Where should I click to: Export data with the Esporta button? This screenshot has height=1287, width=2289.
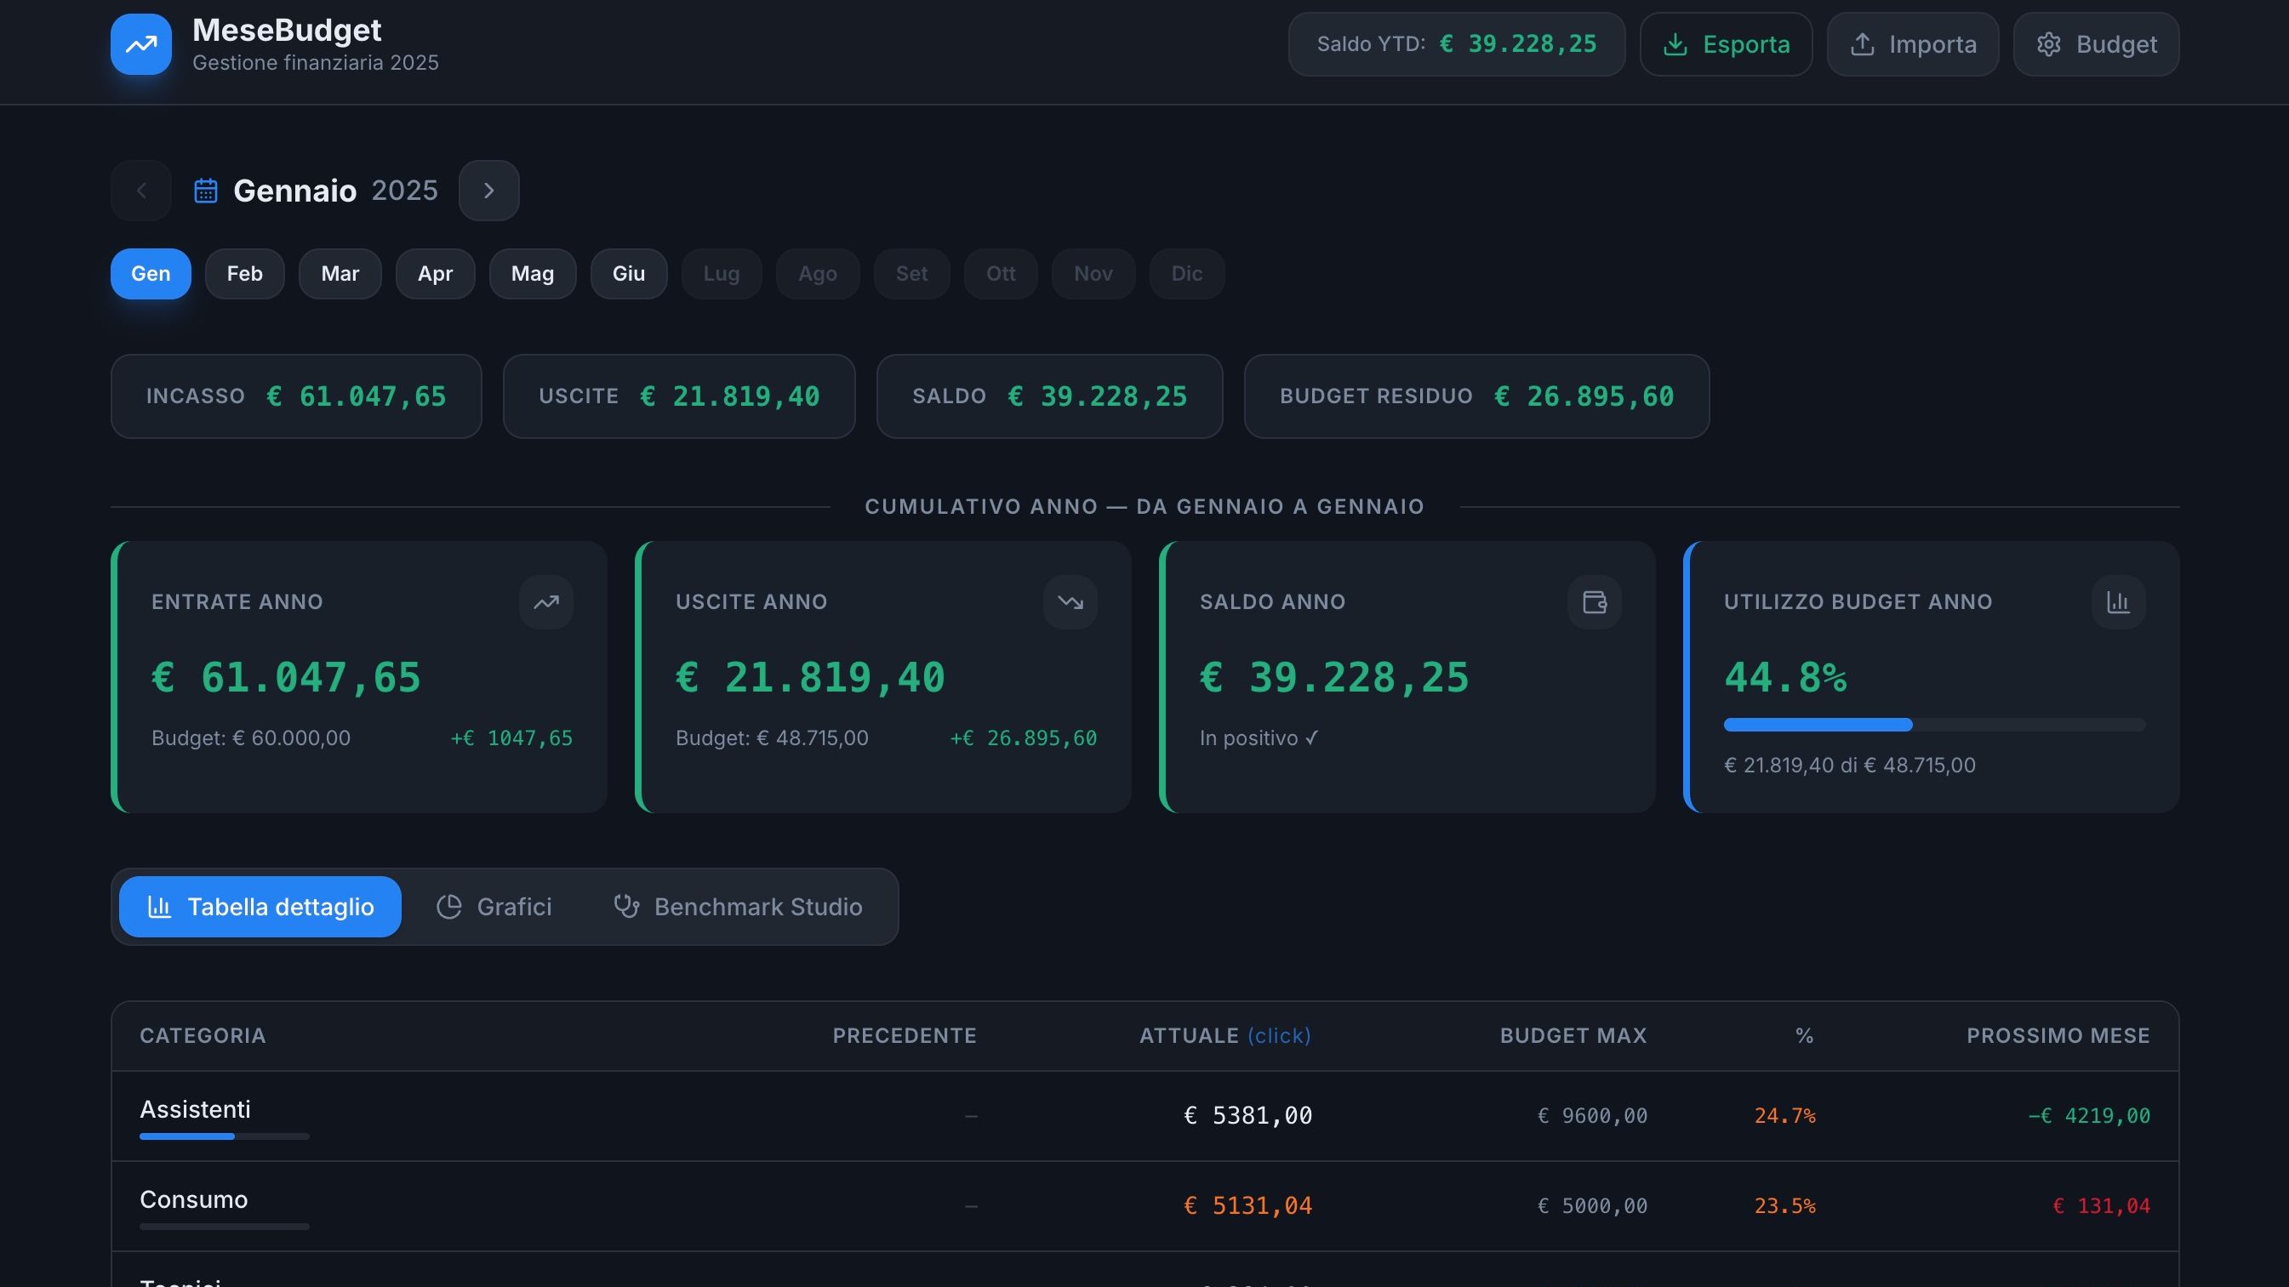[x=1726, y=44]
